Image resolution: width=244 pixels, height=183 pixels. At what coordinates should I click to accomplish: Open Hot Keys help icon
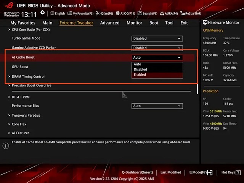[x=238, y=173]
